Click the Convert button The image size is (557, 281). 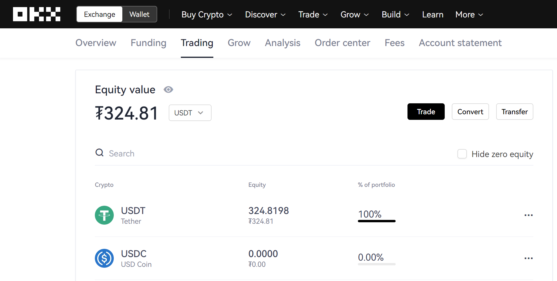[470, 112]
